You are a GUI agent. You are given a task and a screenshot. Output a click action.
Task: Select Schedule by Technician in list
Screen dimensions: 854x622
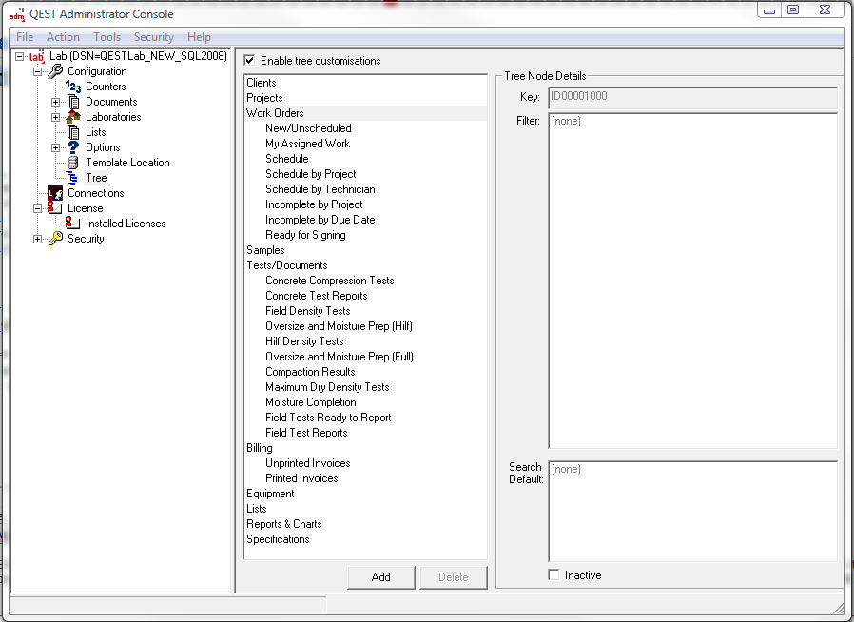[320, 189]
